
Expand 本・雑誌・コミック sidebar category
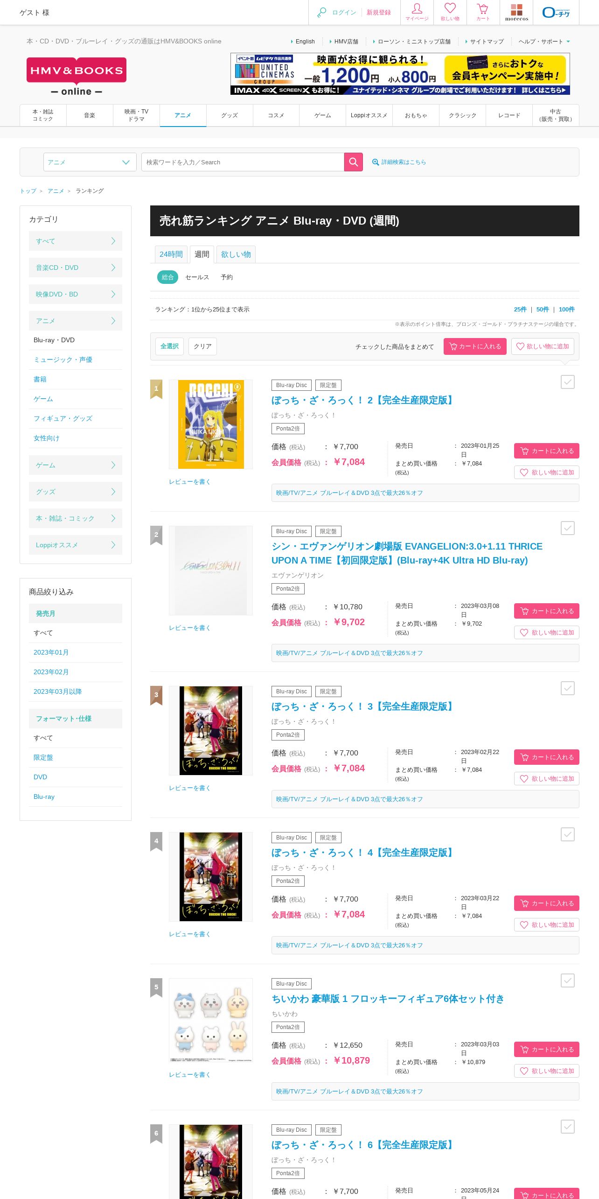coord(76,518)
